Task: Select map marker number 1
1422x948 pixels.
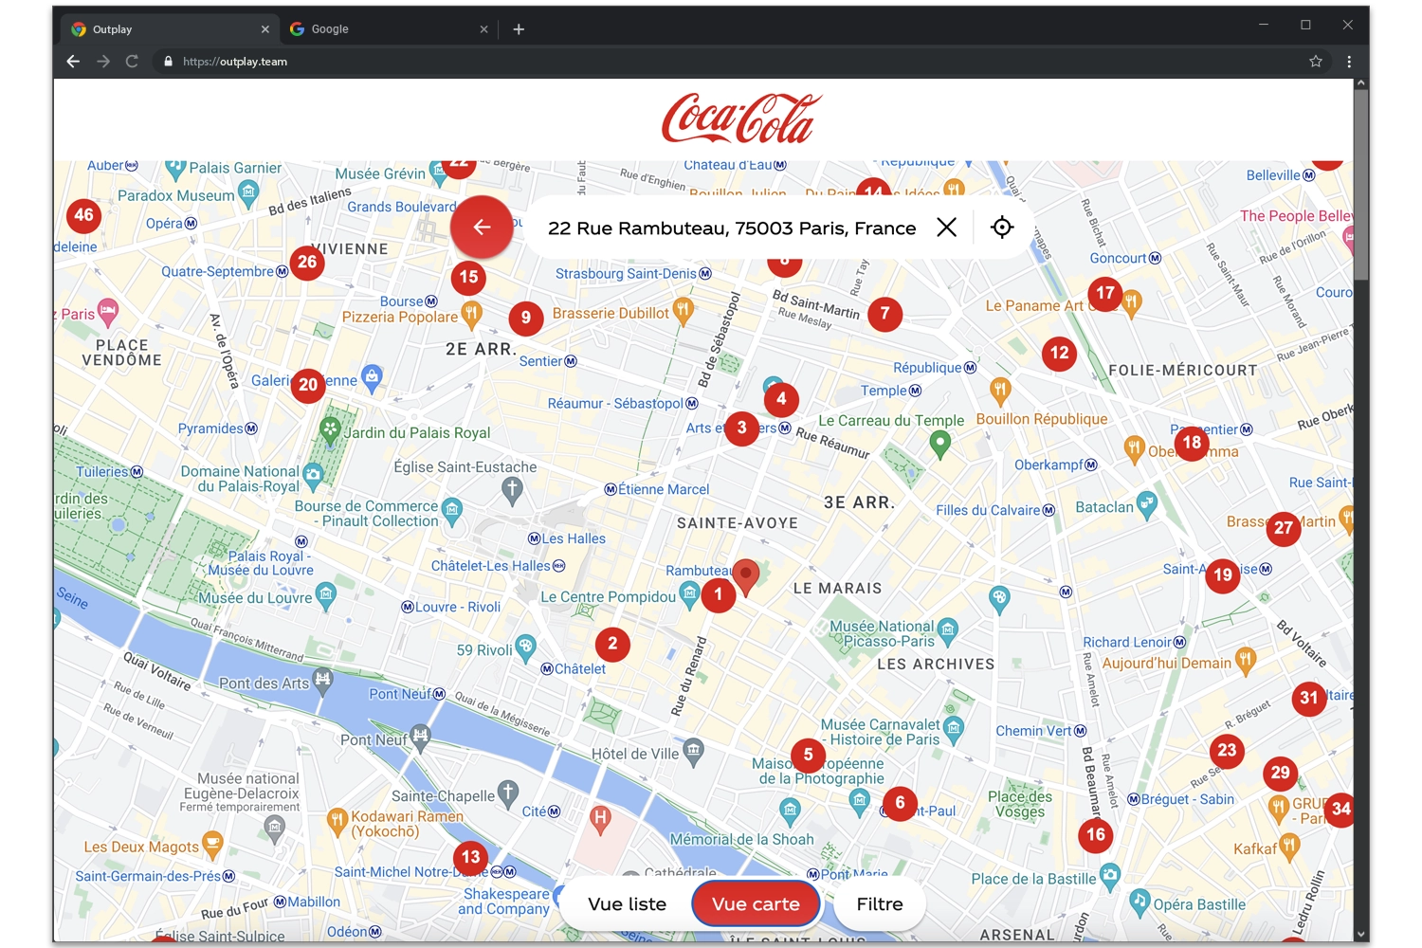Action: pos(719,595)
